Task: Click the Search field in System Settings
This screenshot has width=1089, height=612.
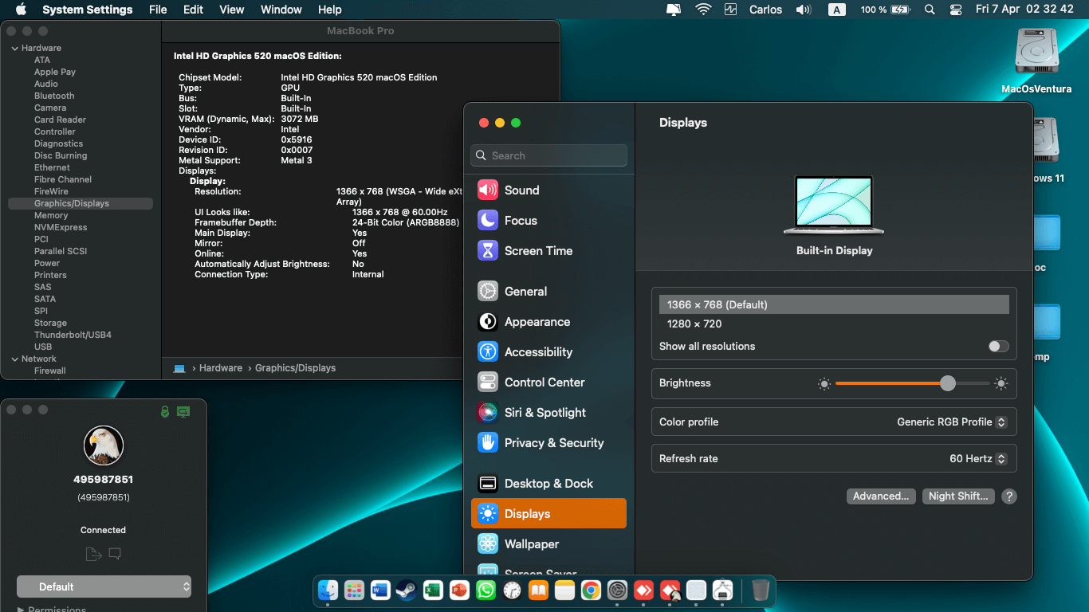Action: coord(549,156)
